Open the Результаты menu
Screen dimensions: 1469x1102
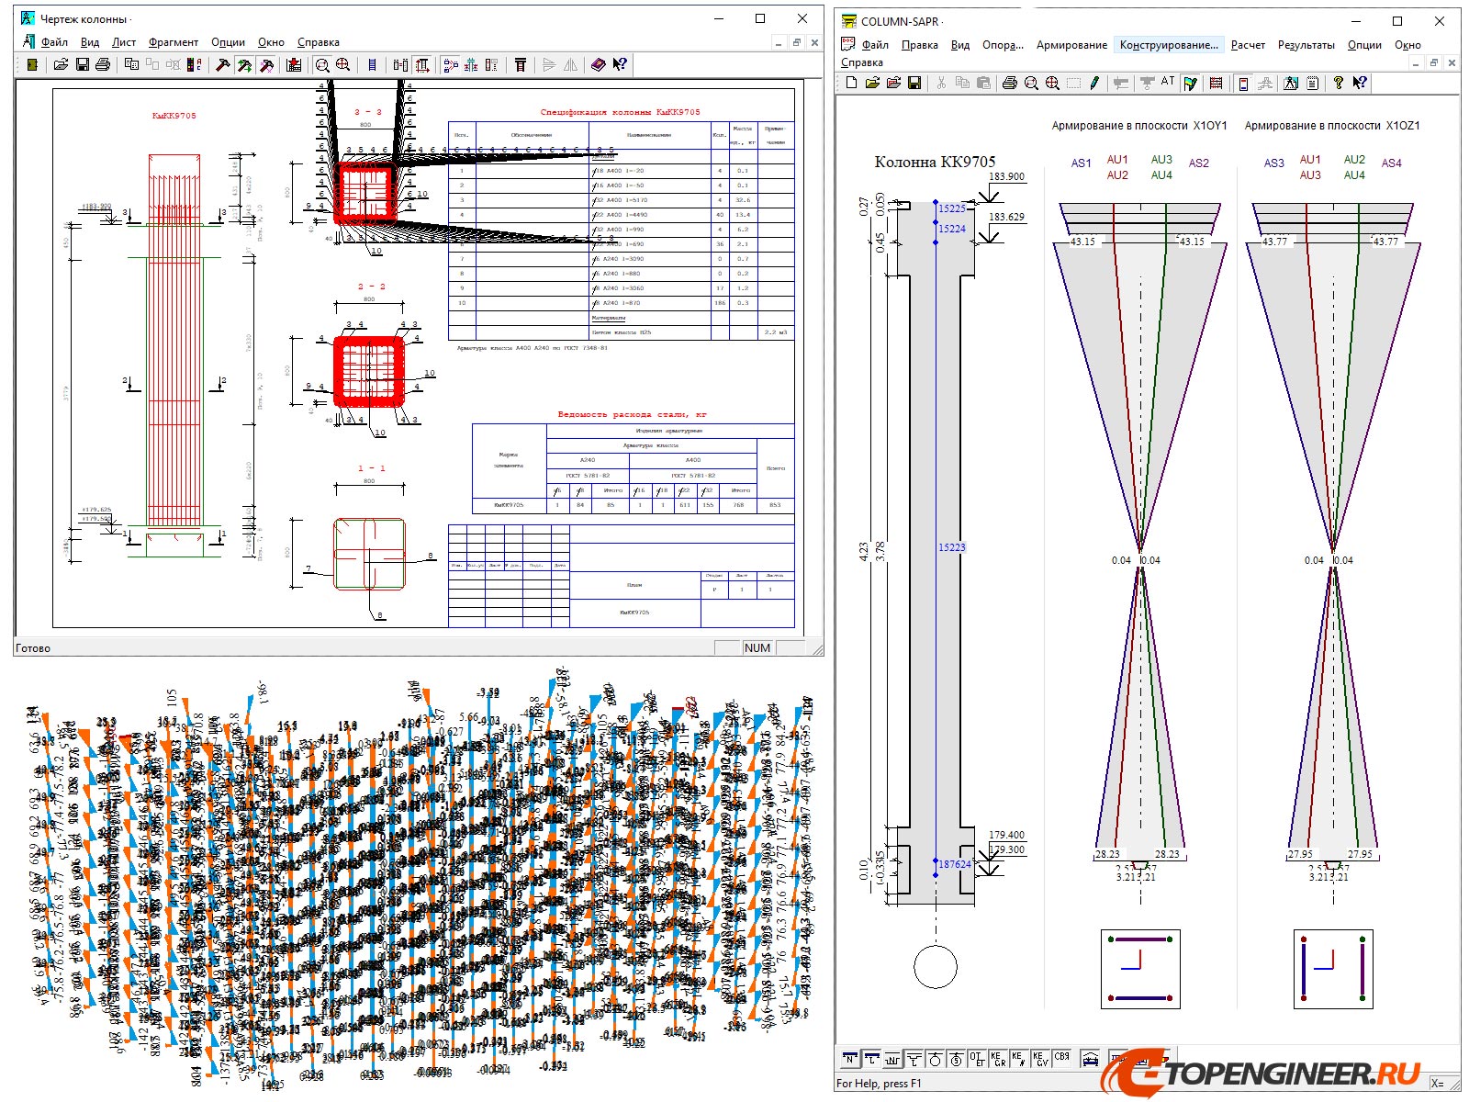coord(1306,45)
